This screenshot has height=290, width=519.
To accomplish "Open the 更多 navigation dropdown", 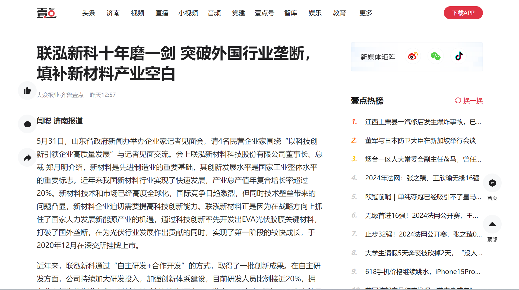I will coord(365,13).
